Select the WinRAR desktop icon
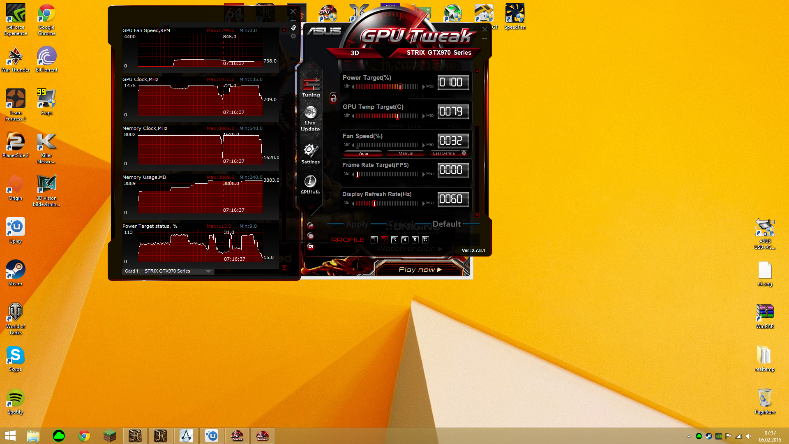 click(x=765, y=316)
